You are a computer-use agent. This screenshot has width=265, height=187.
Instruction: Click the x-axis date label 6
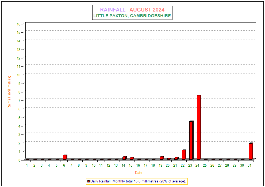point(64,165)
